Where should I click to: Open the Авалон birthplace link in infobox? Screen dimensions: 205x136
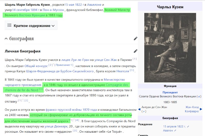click(168, 130)
